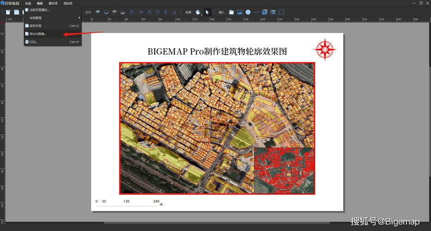The image size is (431, 231).
Task: Choose 打印... from the menu
Action: pyautogui.click(x=53, y=42)
